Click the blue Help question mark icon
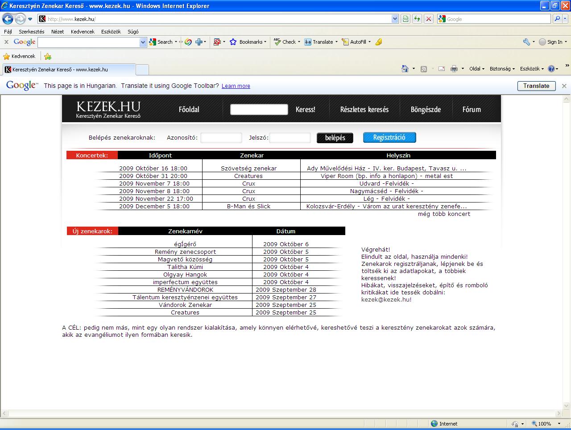The image size is (571, 430). coord(551,69)
